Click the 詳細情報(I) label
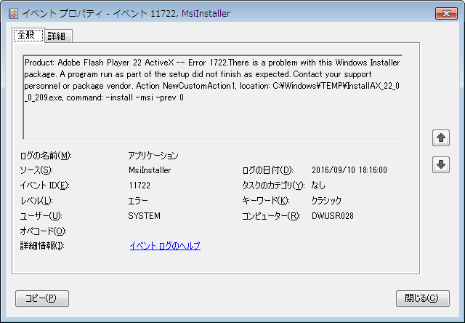465x323 pixels. tap(42, 246)
